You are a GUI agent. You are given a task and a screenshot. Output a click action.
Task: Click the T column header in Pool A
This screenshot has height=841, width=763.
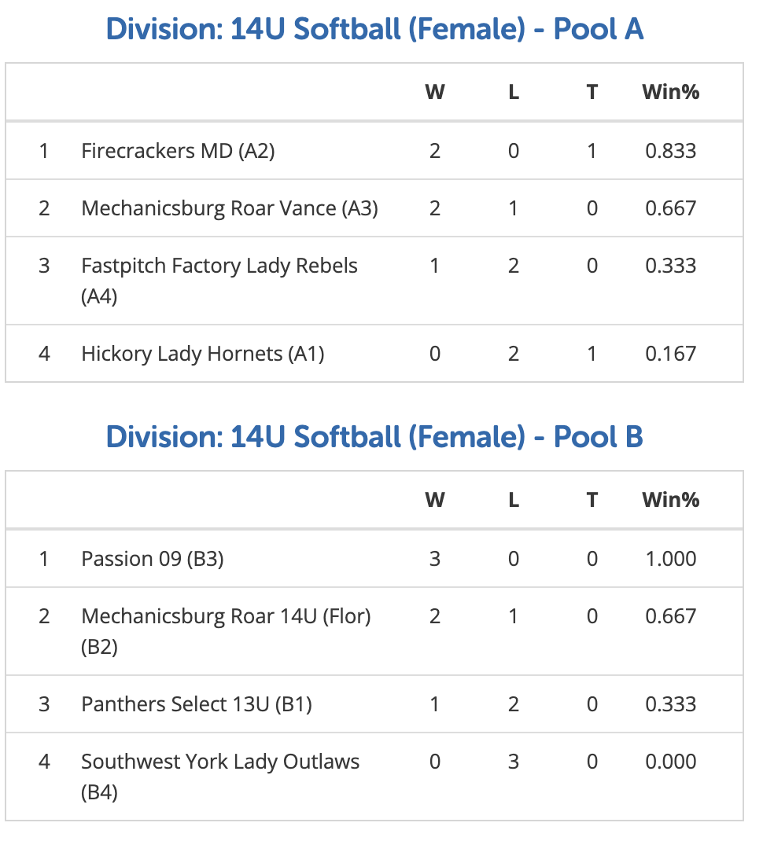point(592,92)
